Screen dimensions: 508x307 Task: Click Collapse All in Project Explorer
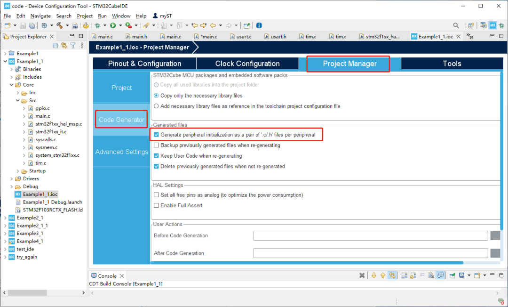[56, 46]
